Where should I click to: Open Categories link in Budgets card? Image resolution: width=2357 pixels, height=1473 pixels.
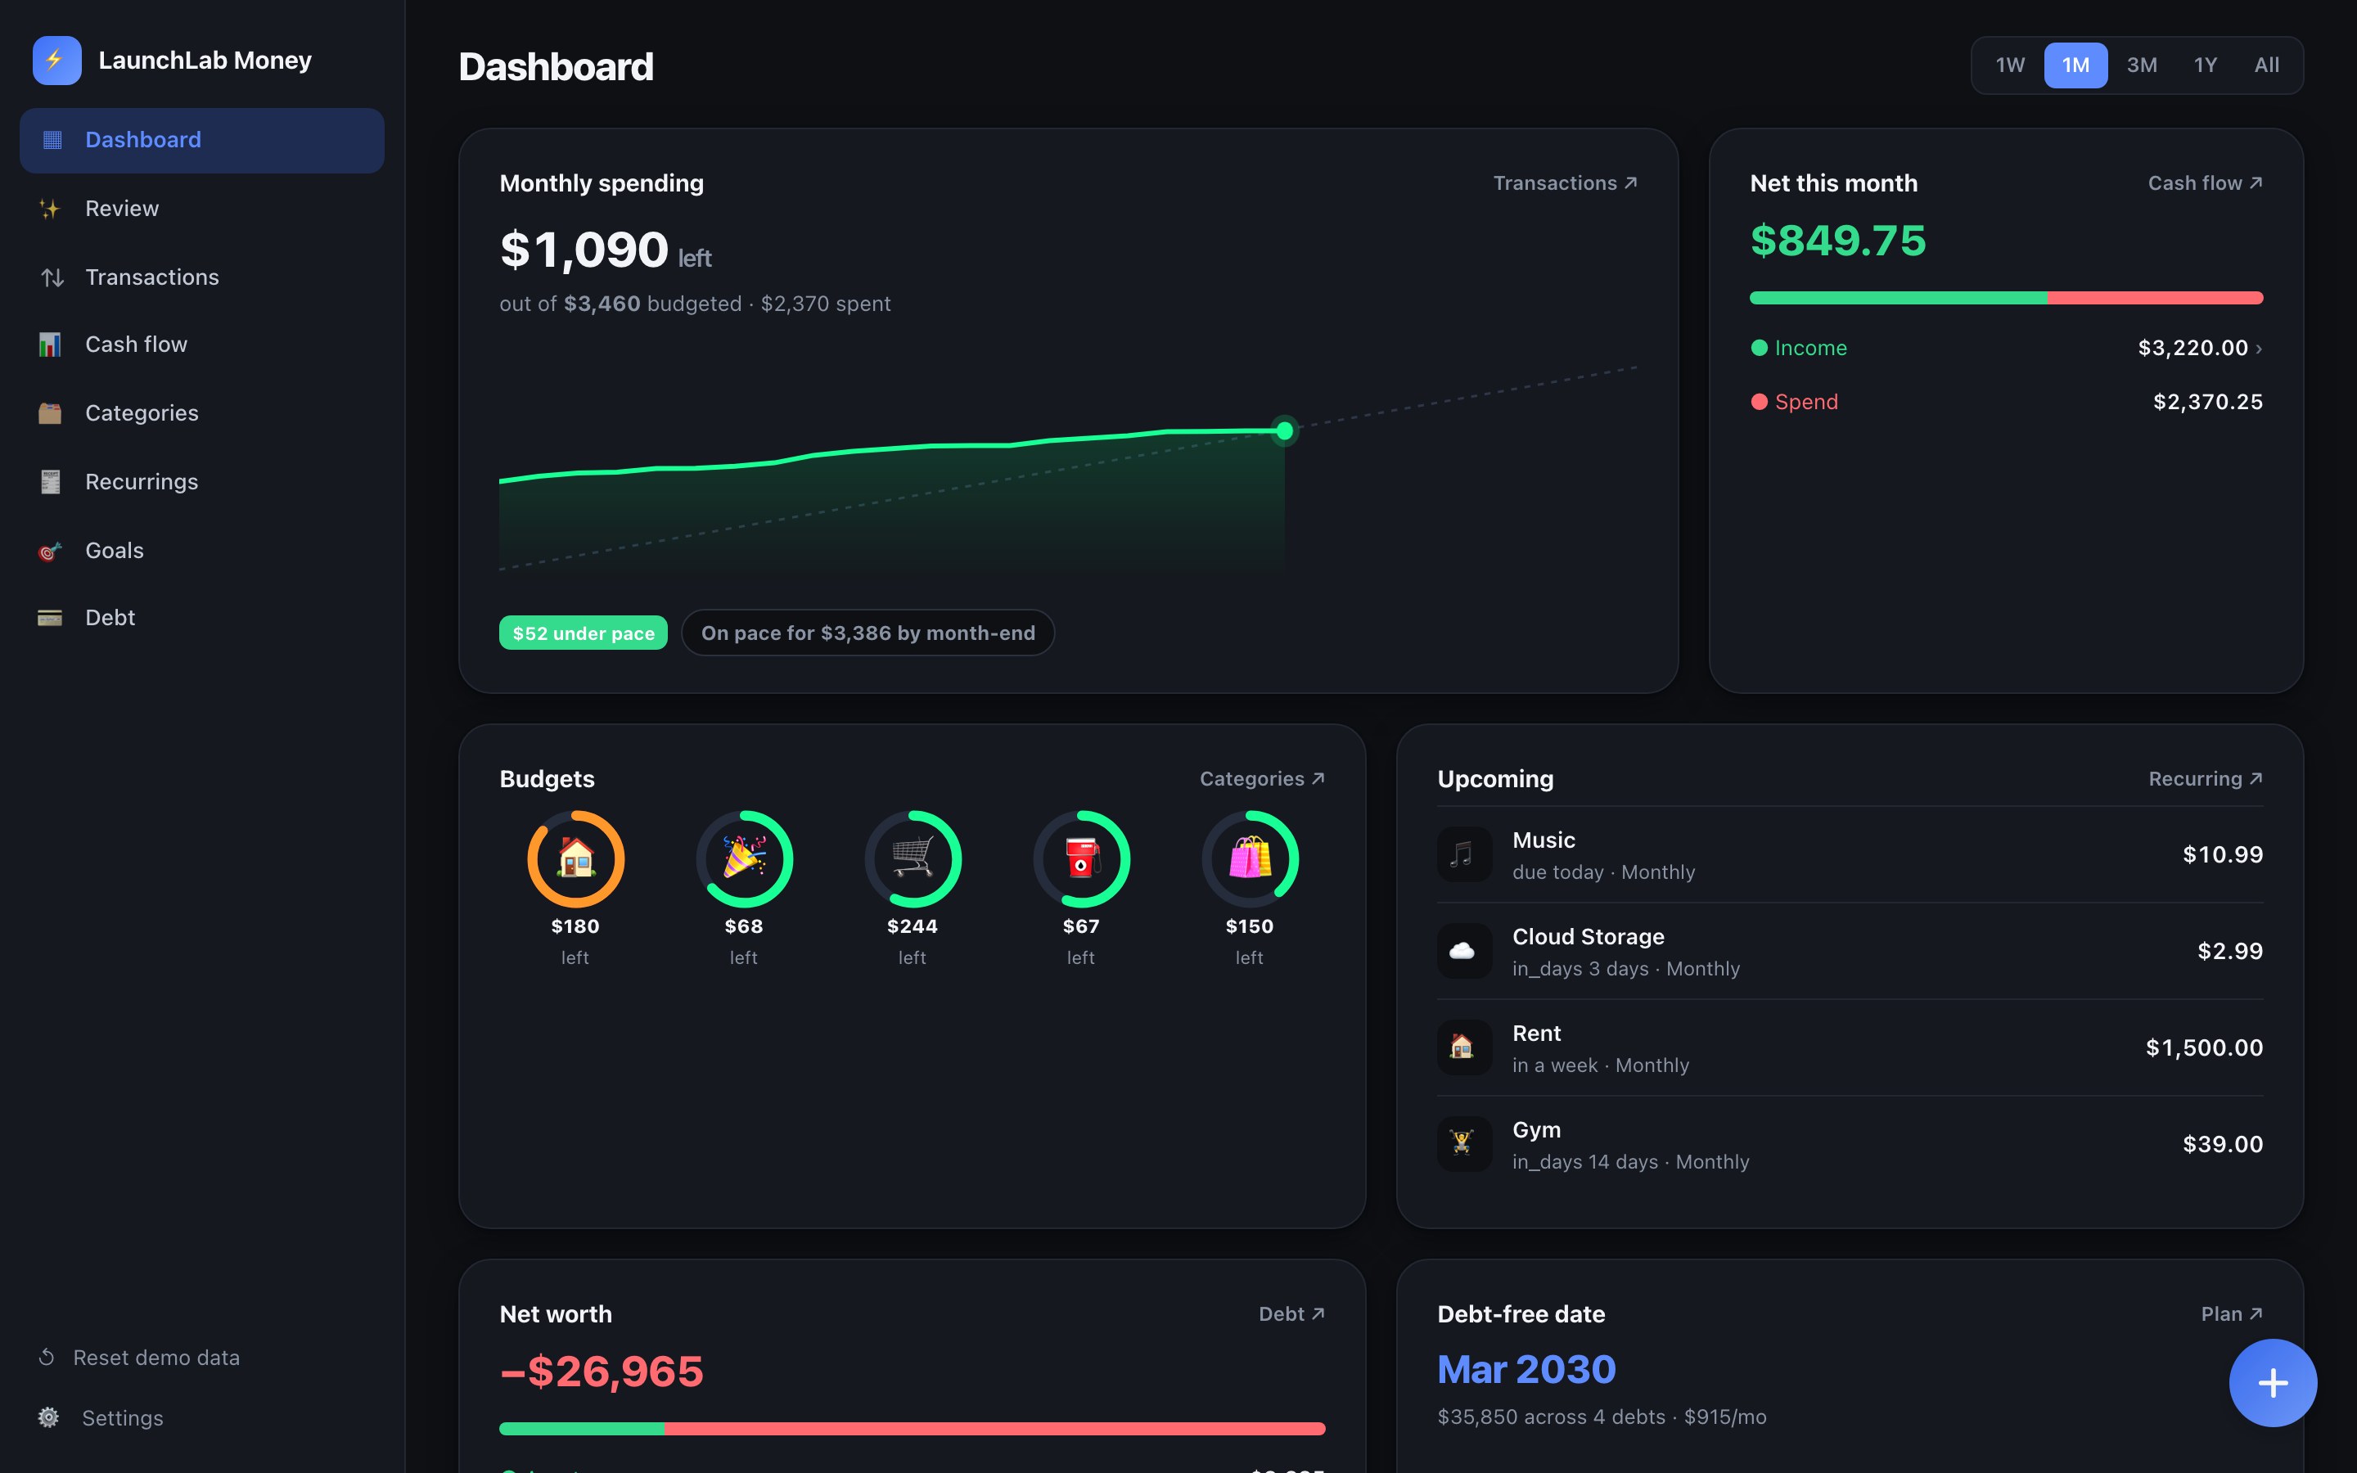pyautogui.click(x=1262, y=778)
